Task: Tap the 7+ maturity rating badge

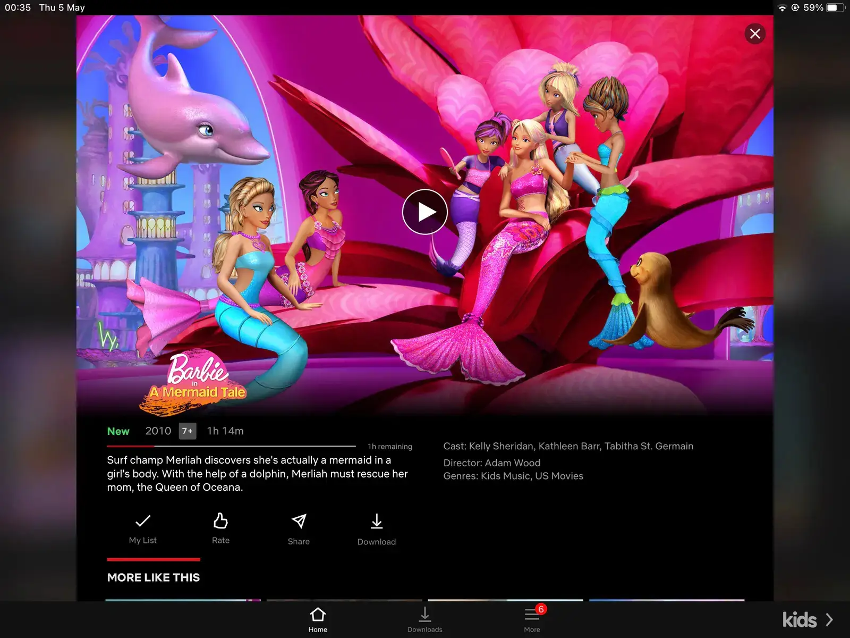Action: tap(188, 431)
